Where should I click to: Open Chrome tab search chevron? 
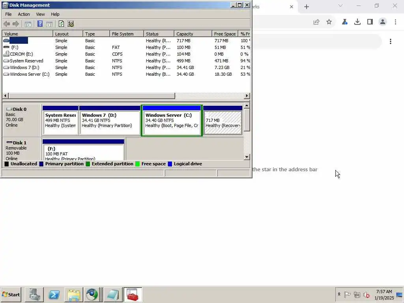[x=340, y=6]
